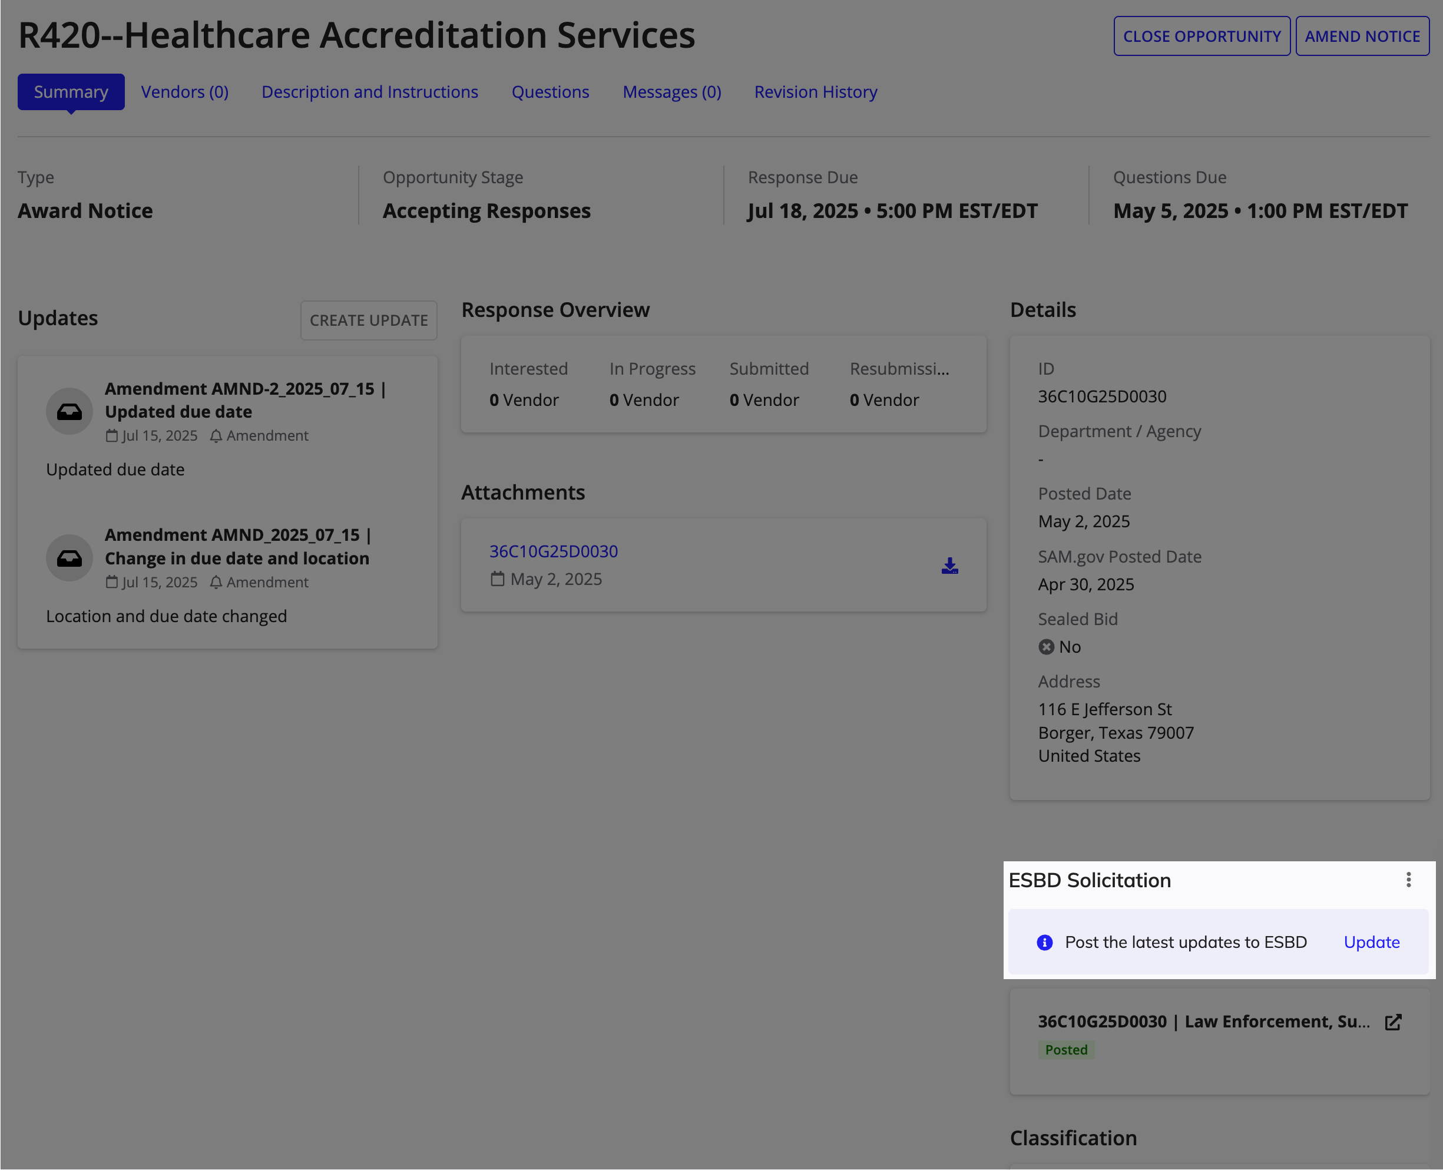The width and height of the screenshot is (1443, 1170).
Task: Open Amendment AMND_2025_07_15 Change in due date
Action: pyautogui.click(x=238, y=547)
